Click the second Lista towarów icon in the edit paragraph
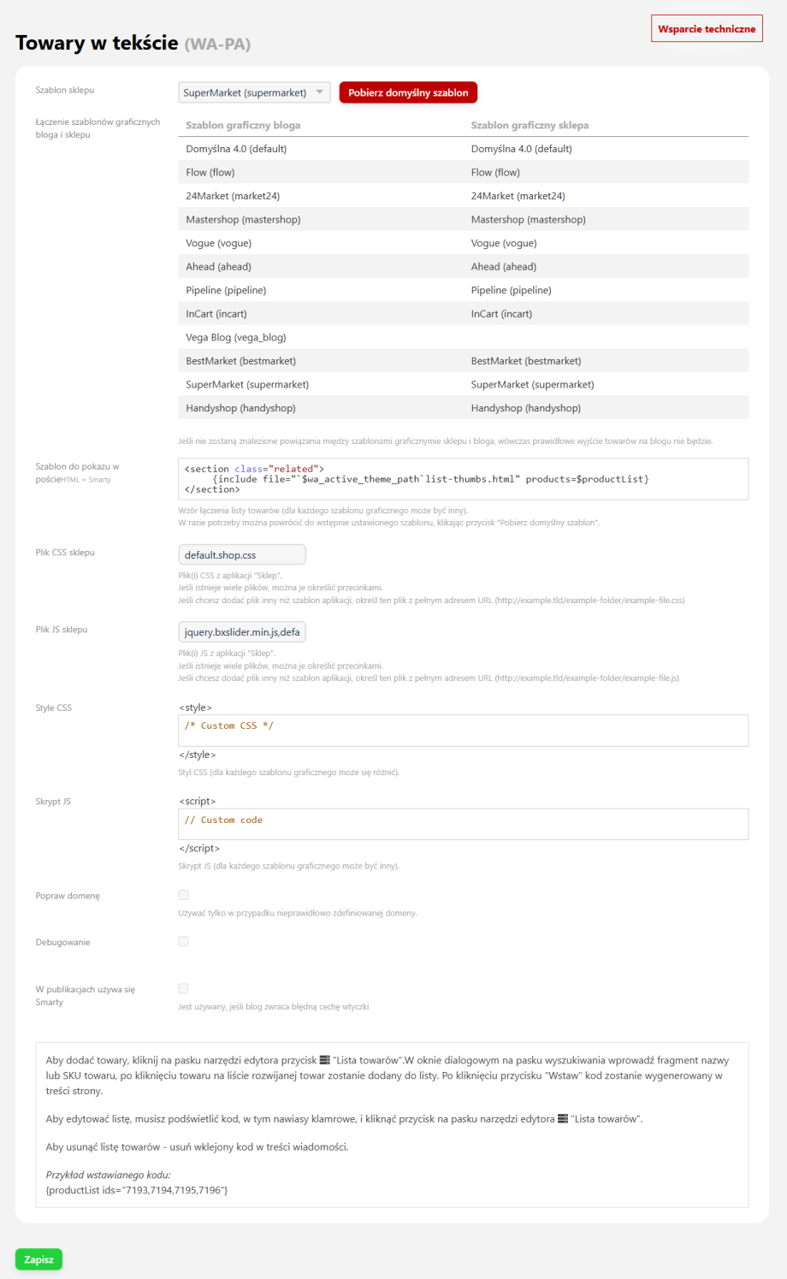 562,1118
